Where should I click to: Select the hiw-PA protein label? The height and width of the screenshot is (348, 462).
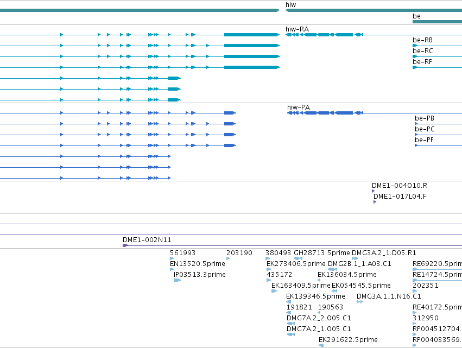tap(299, 107)
